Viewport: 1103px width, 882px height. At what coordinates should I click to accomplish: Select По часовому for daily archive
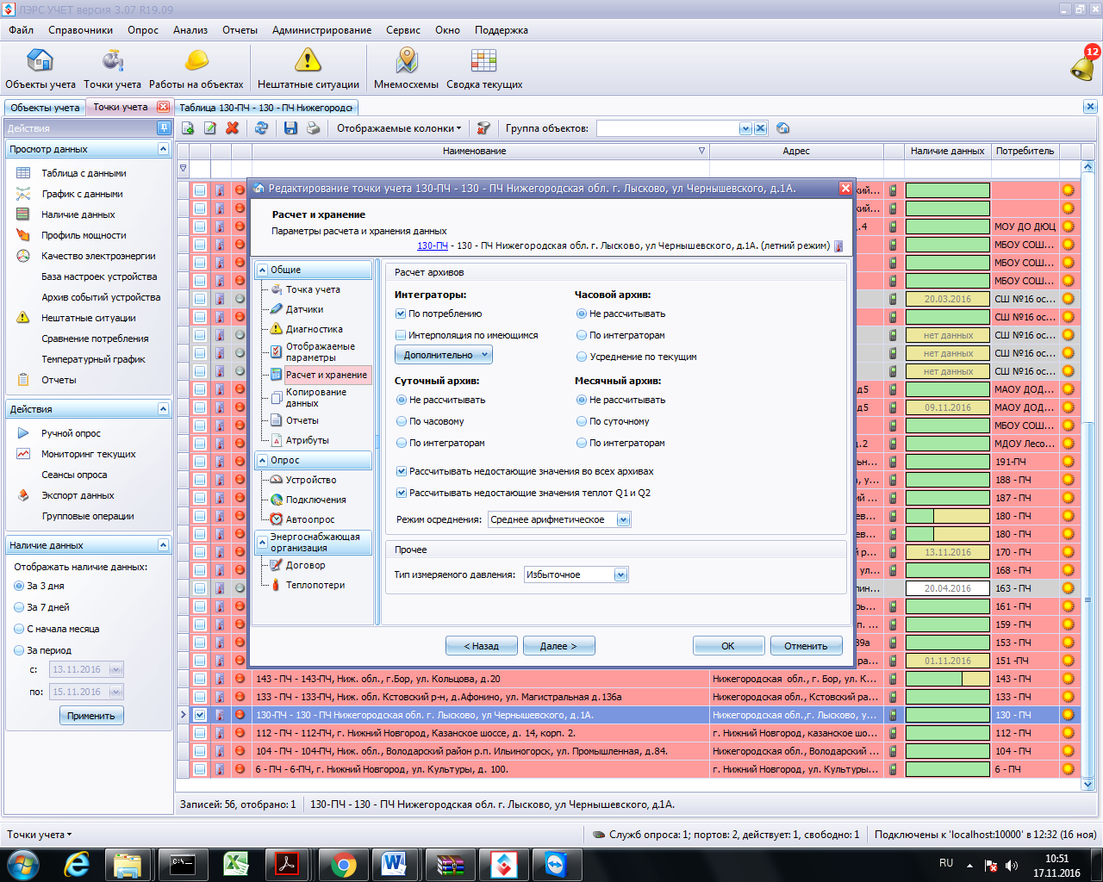(x=402, y=422)
